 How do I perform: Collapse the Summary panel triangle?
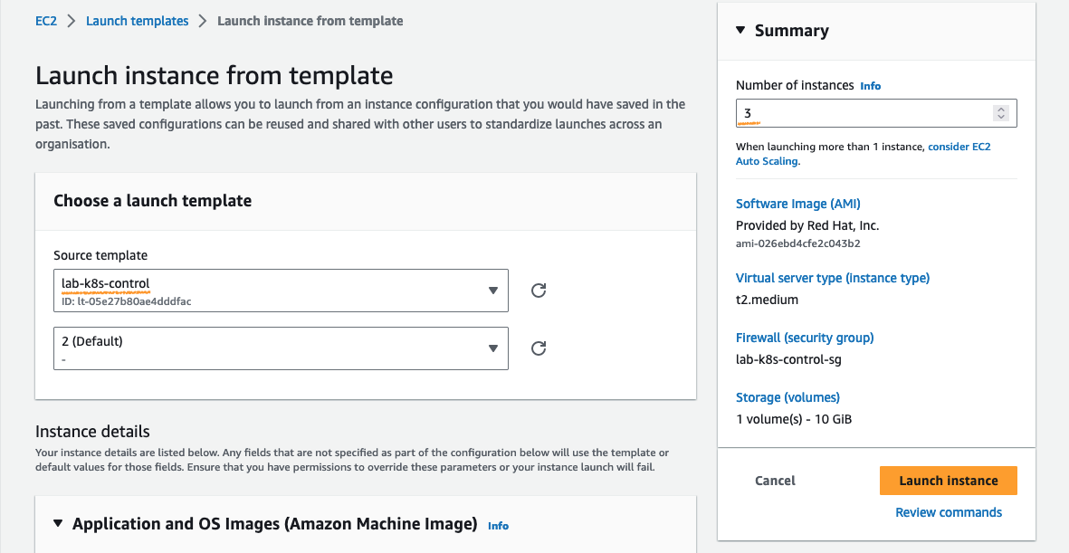(740, 31)
